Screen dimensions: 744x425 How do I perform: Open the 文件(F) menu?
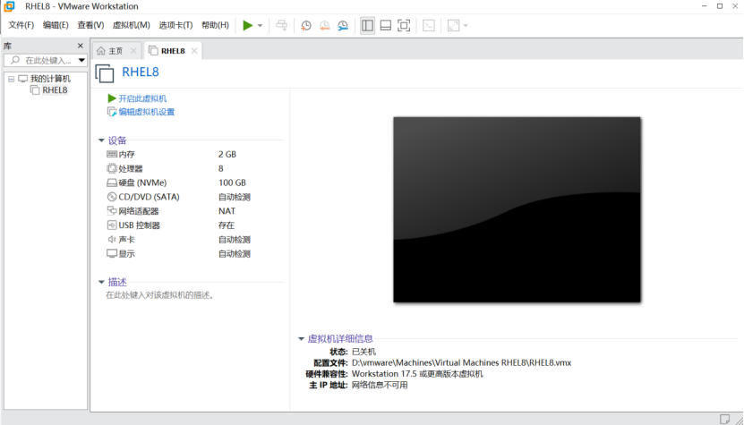[21, 25]
